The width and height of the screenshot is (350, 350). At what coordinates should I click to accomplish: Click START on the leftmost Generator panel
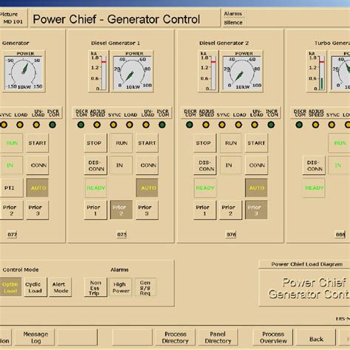pos(38,143)
